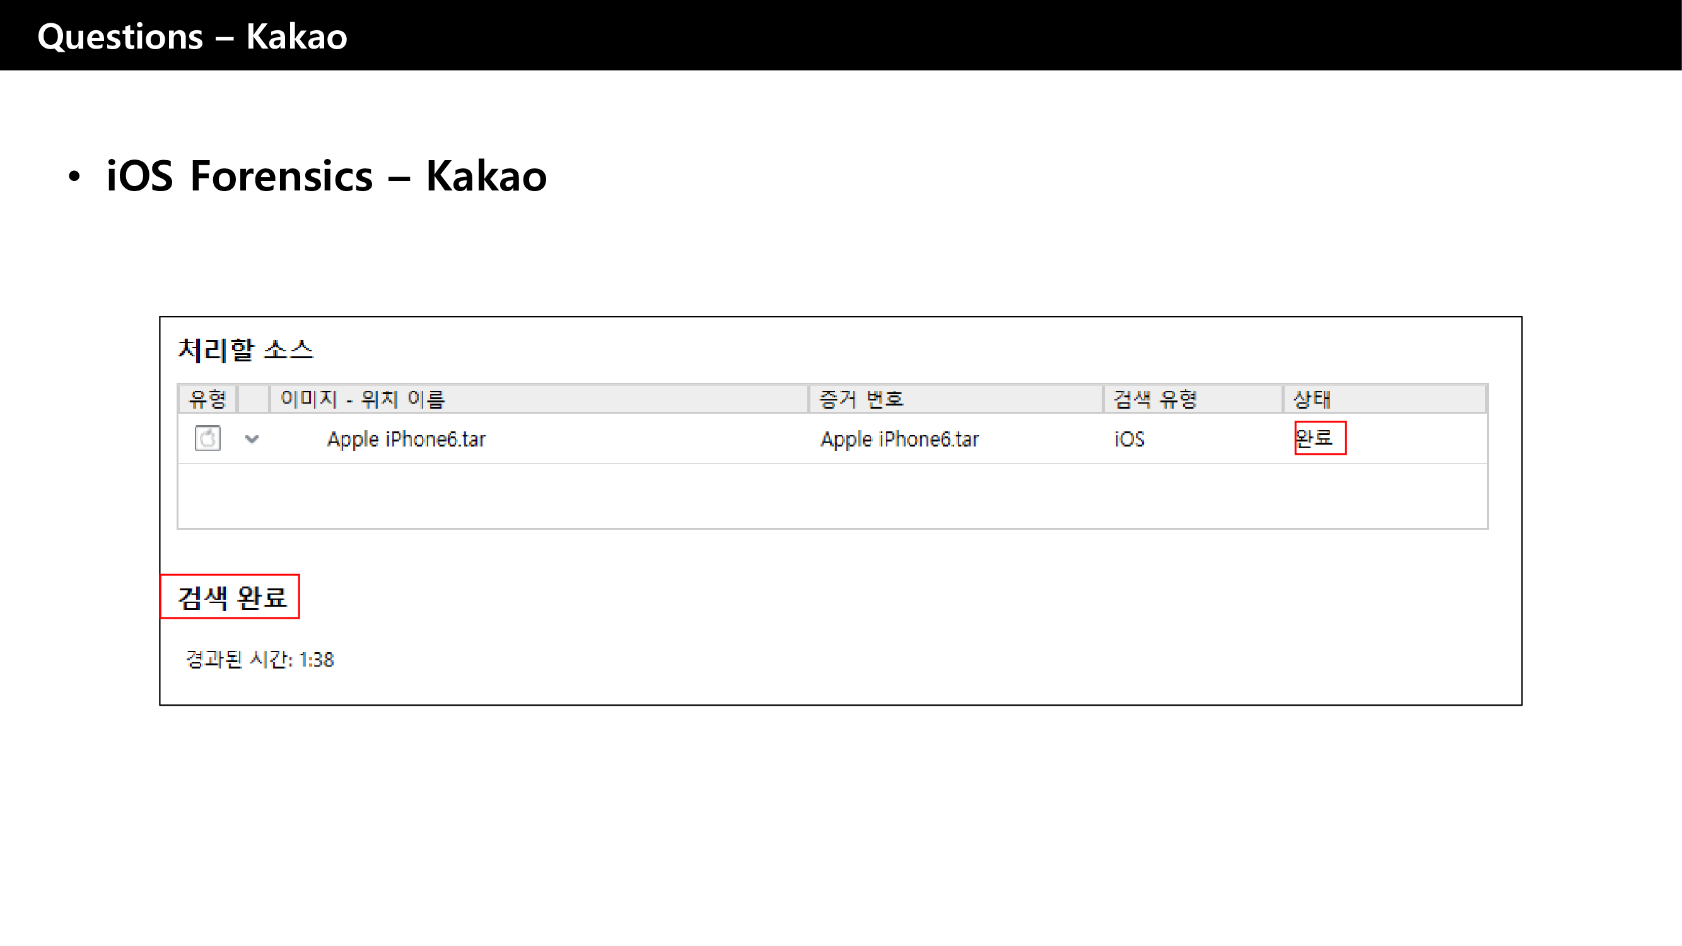Expand the Apple iPhone6.tar row chevron
Image resolution: width=1682 pixels, height=946 pixels.
[252, 439]
